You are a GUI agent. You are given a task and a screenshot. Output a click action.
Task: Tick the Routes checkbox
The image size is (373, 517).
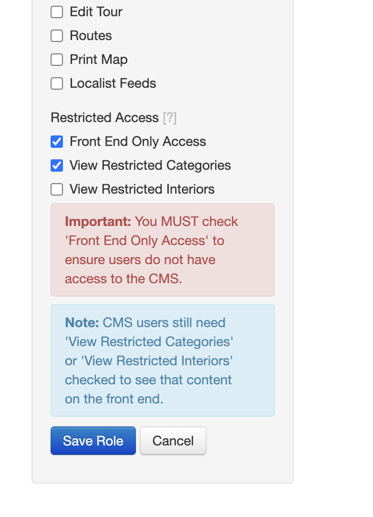(x=57, y=36)
